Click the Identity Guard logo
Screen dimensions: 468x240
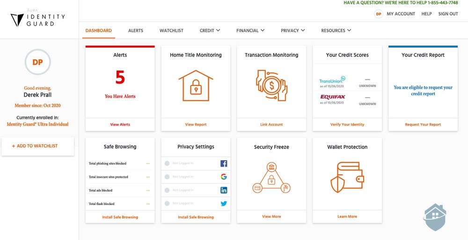[x=38, y=19]
